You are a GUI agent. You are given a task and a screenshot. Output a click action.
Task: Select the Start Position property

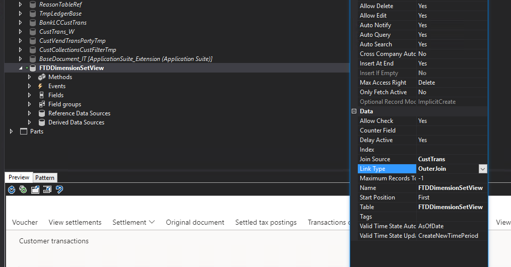coord(423,197)
